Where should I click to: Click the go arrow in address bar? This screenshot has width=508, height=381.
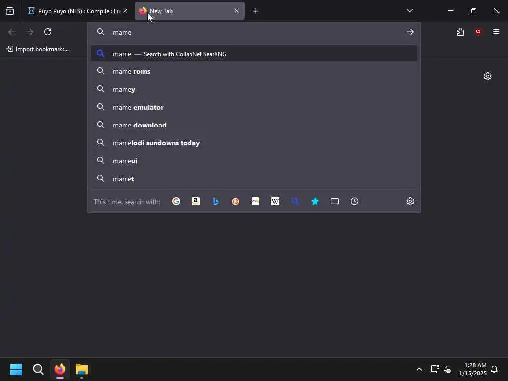(x=410, y=32)
